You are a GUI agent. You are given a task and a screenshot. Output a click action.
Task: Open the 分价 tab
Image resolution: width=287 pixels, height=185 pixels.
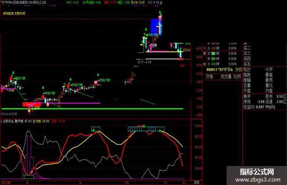(x=239, y=70)
